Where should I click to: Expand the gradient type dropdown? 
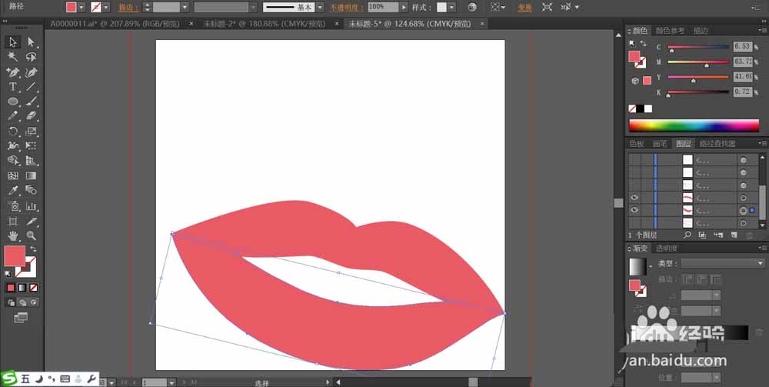[x=761, y=263]
